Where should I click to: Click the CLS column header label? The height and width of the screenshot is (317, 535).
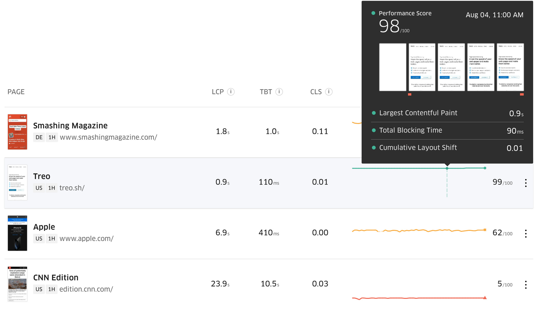click(316, 92)
